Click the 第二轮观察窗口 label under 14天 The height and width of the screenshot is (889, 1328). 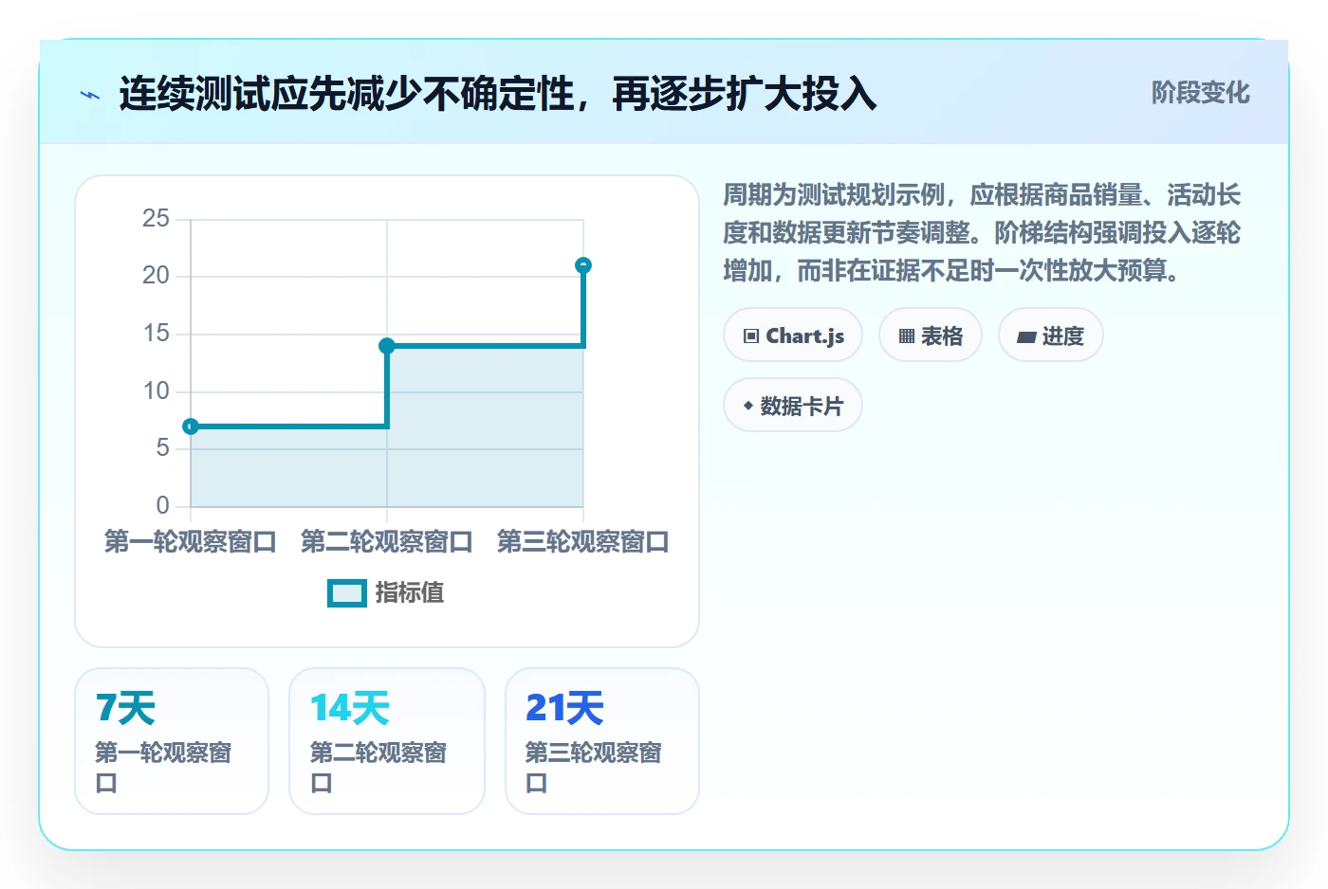pos(378,768)
